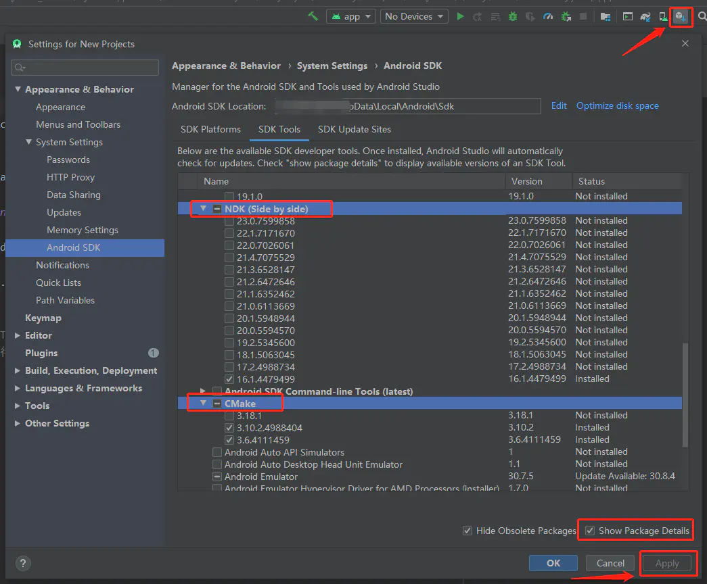This screenshot has height=584, width=707.
Task: Click the Android SDK Location field
Action: (407, 106)
